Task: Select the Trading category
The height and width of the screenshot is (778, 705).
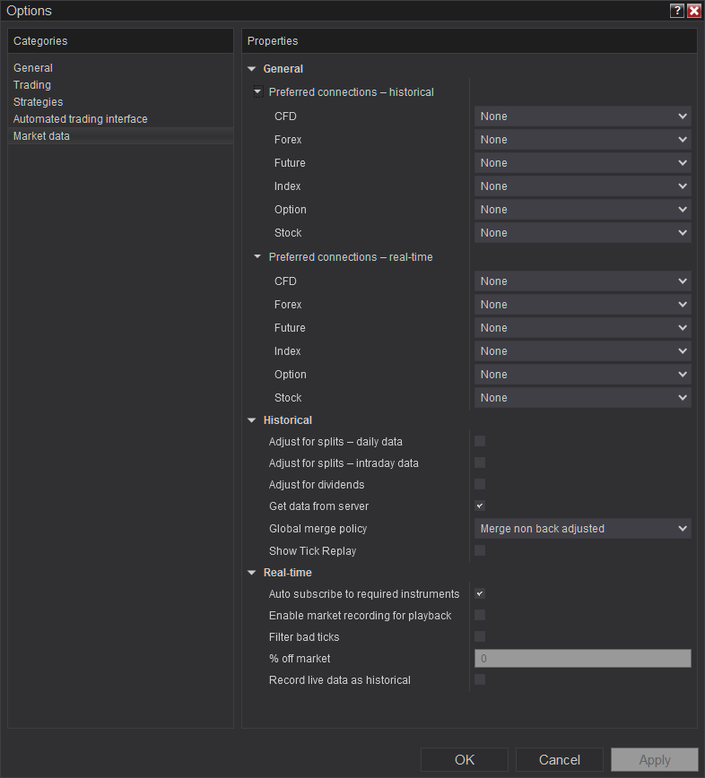Action: (x=32, y=85)
